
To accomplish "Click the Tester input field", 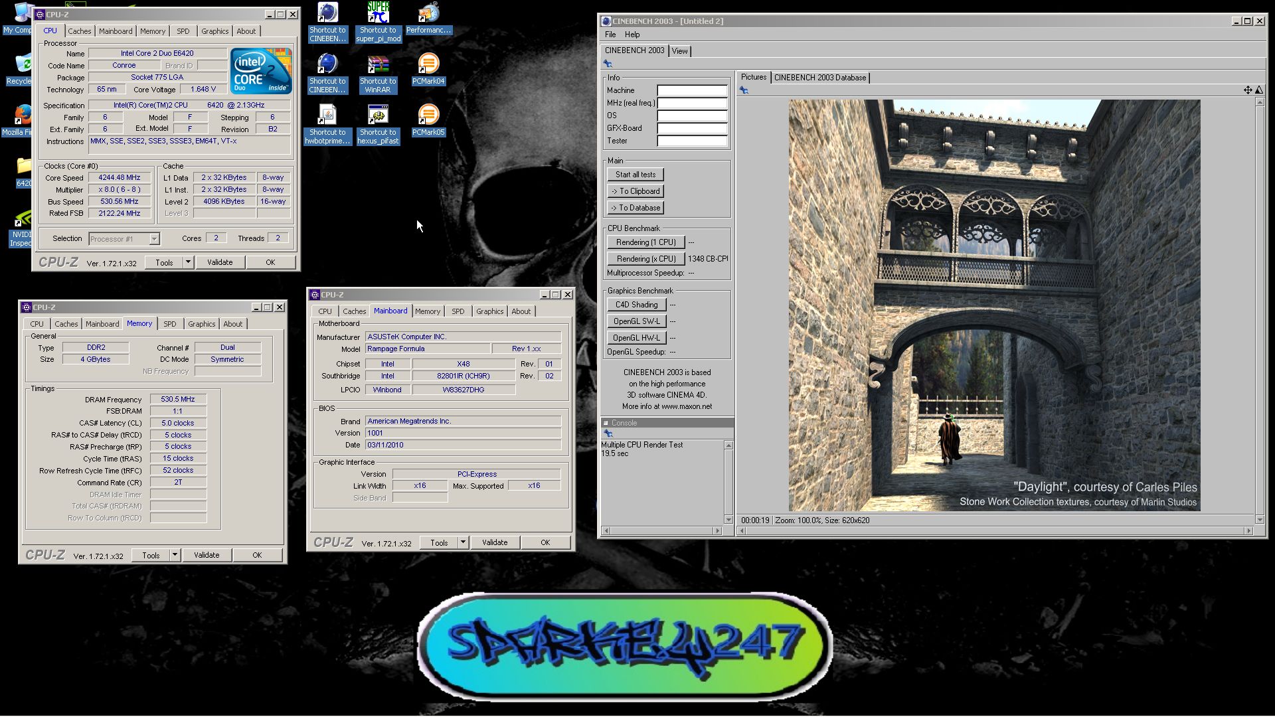I will tap(692, 141).
